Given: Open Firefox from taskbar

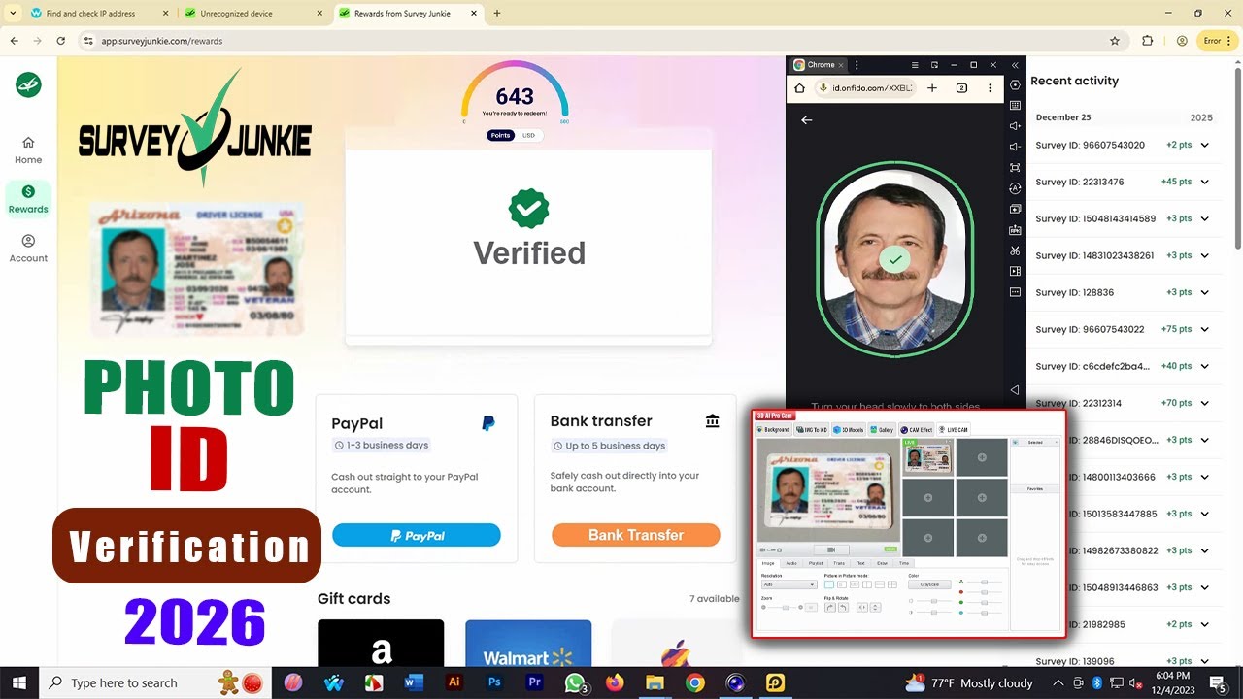Looking at the screenshot, I should (615, 682).
